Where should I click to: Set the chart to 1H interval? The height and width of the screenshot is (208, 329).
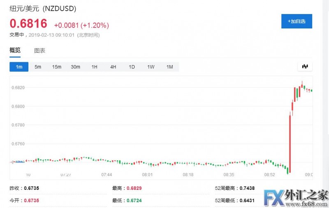94,67
